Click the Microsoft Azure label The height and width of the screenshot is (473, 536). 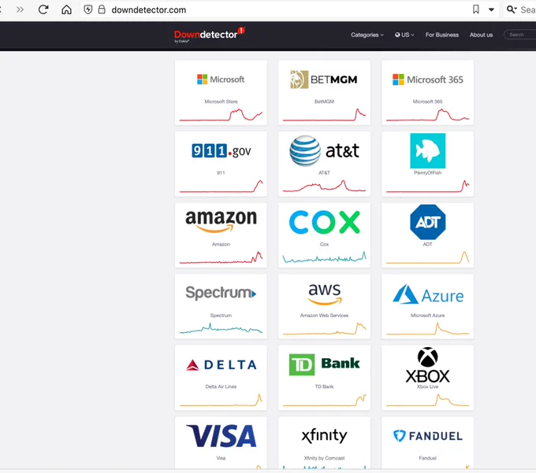pos(428,316)
